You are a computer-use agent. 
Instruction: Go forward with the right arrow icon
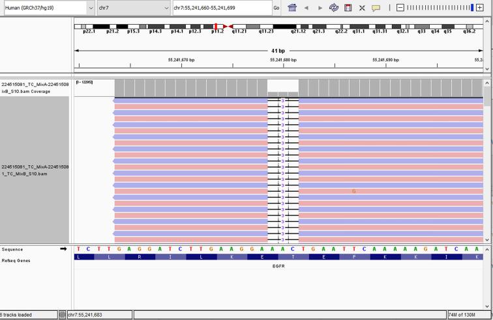320,8
